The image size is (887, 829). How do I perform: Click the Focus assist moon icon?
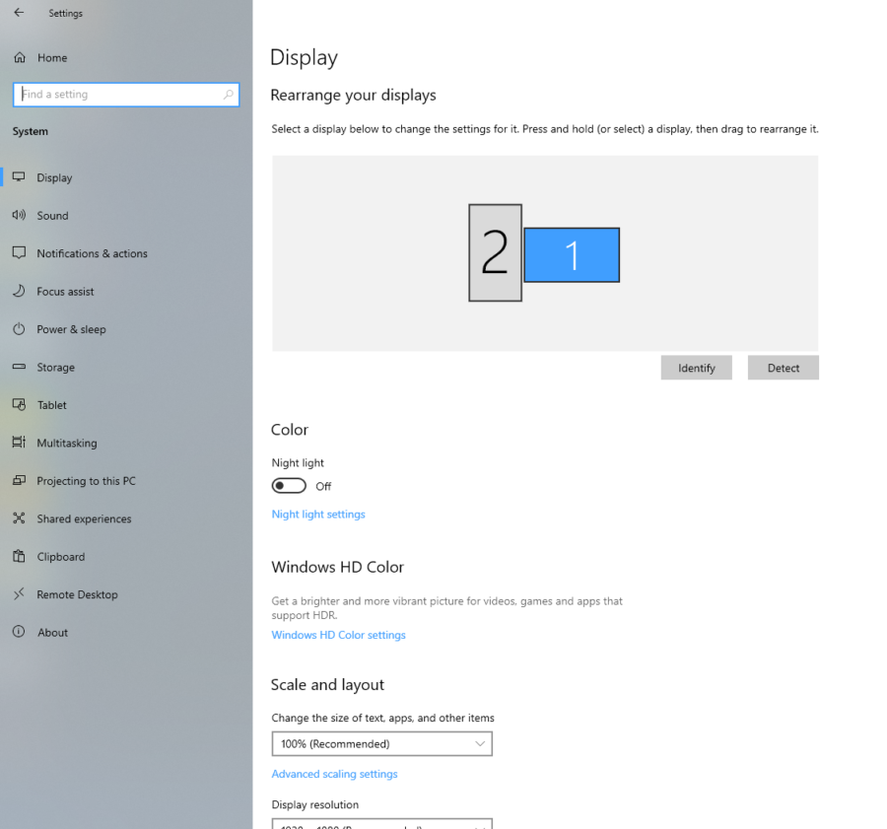pos(20,291)
